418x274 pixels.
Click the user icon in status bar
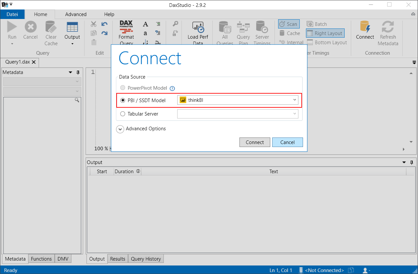pos(365,270)
